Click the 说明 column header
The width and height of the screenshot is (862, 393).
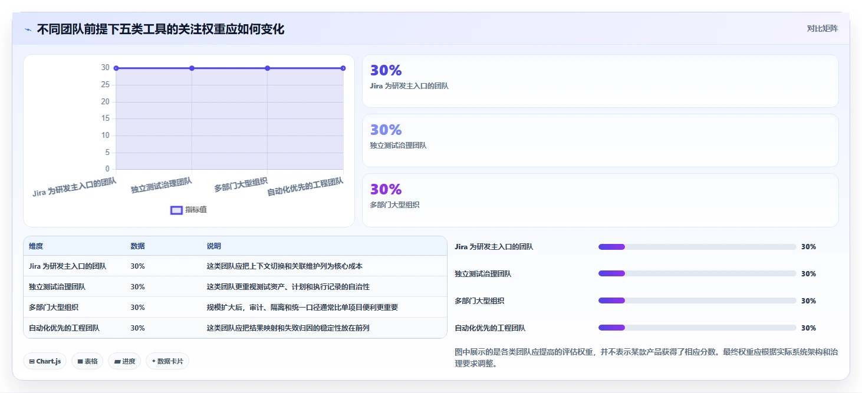214,246
